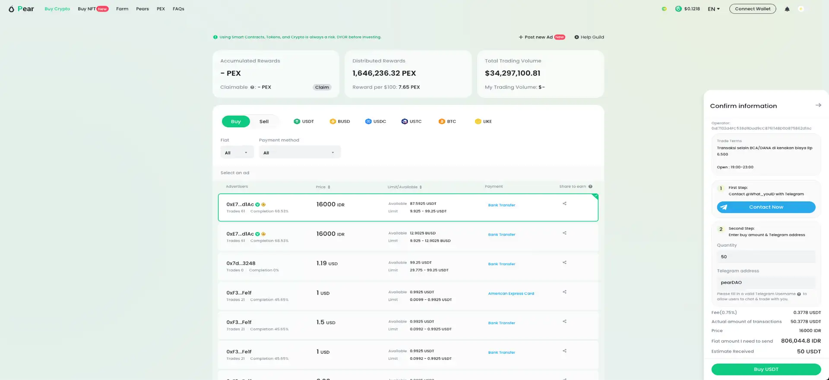Expand the Payment method dropdown
The height and width of the screenshot is (380, 829).
[299, 153]
